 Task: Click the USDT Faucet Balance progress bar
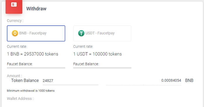click(x=102, y=68)
